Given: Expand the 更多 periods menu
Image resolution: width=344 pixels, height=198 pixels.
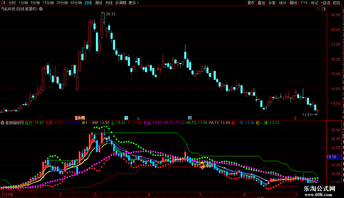Looking at the screenshot, I should click(x=134, y=3).
